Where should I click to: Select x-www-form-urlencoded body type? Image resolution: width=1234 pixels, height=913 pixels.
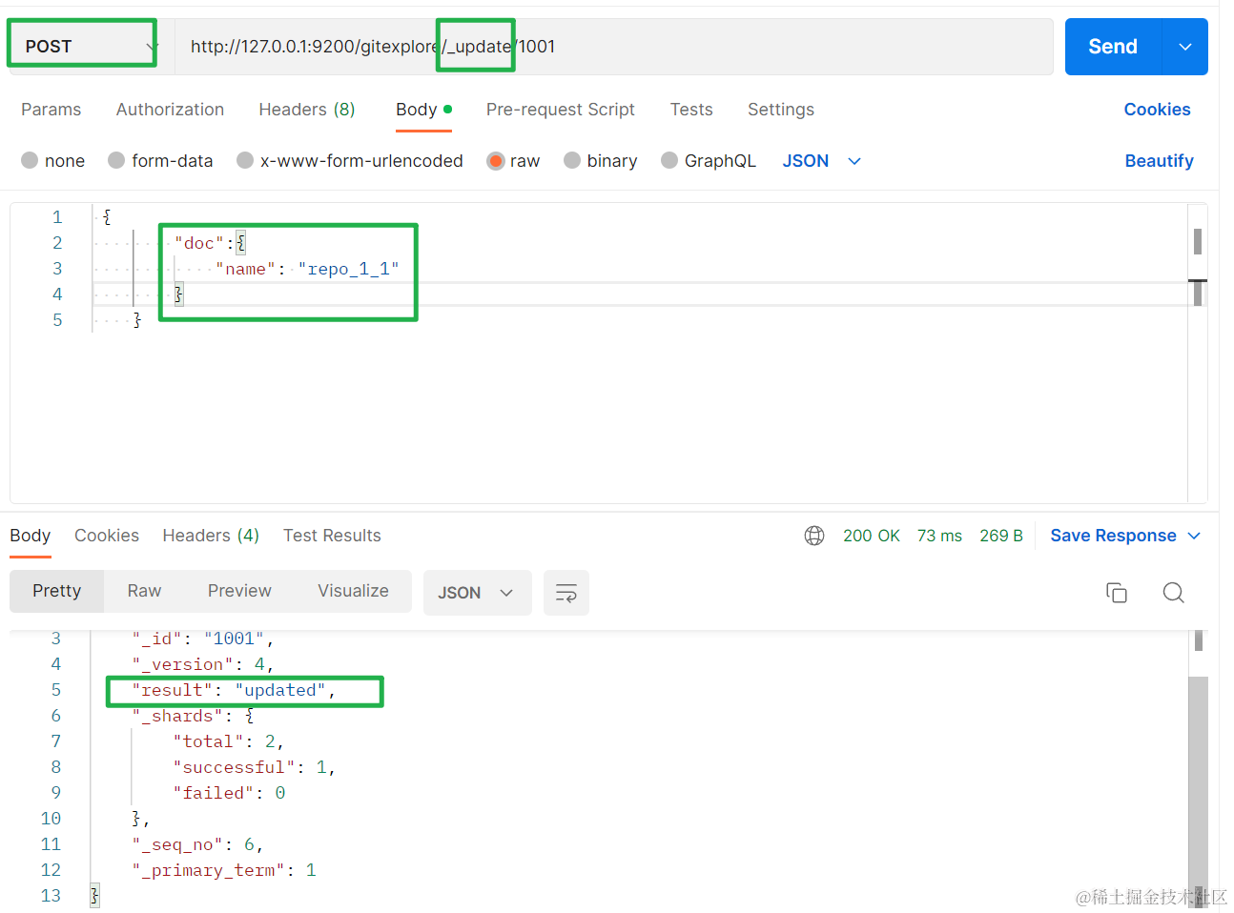click(350, 161)
